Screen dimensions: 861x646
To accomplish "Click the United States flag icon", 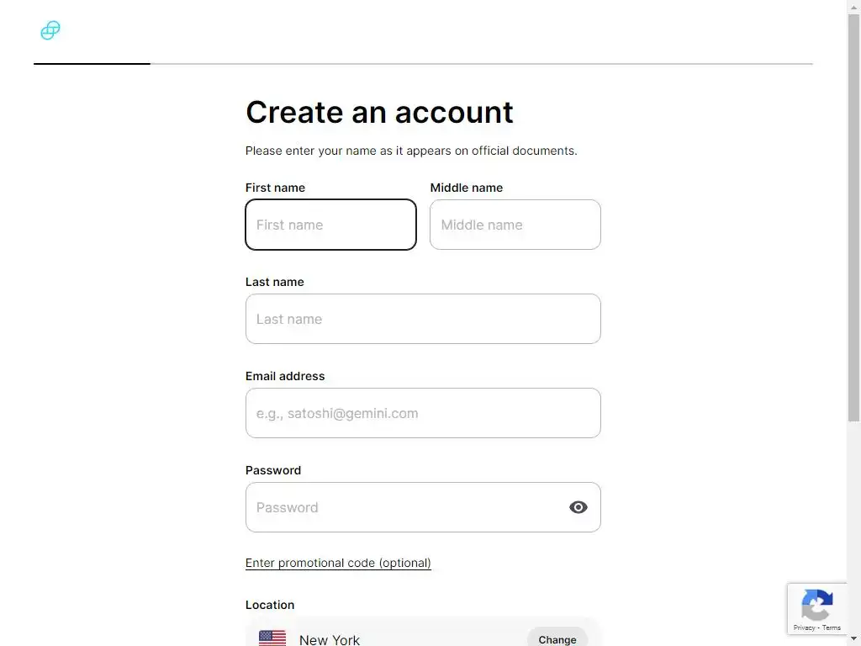I will tap(272, 638).
